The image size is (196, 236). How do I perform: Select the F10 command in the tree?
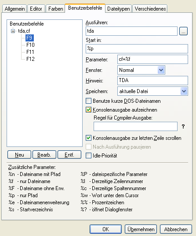(x=30, y=45)
